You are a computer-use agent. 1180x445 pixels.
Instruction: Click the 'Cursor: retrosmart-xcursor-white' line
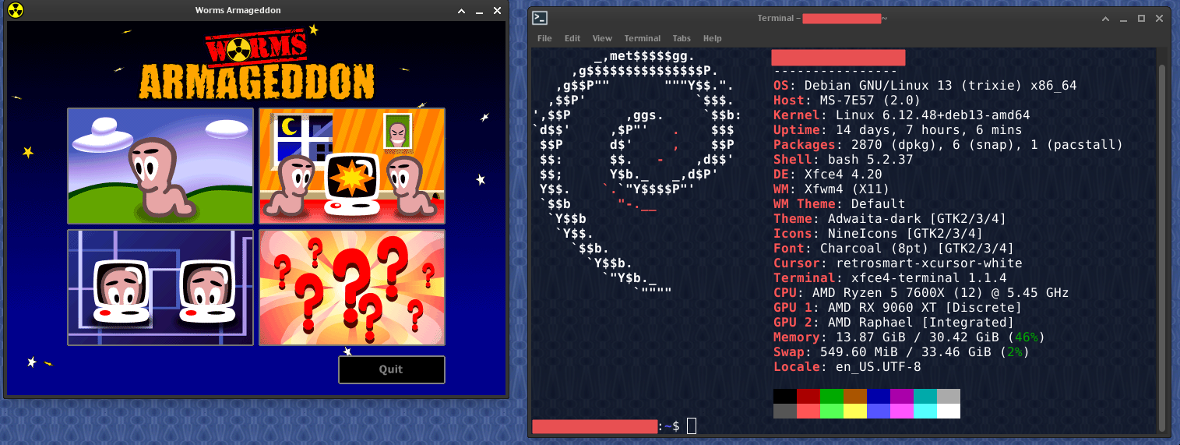coord(897,263)
